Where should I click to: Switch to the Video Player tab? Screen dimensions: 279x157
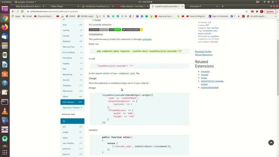(63, 6)
